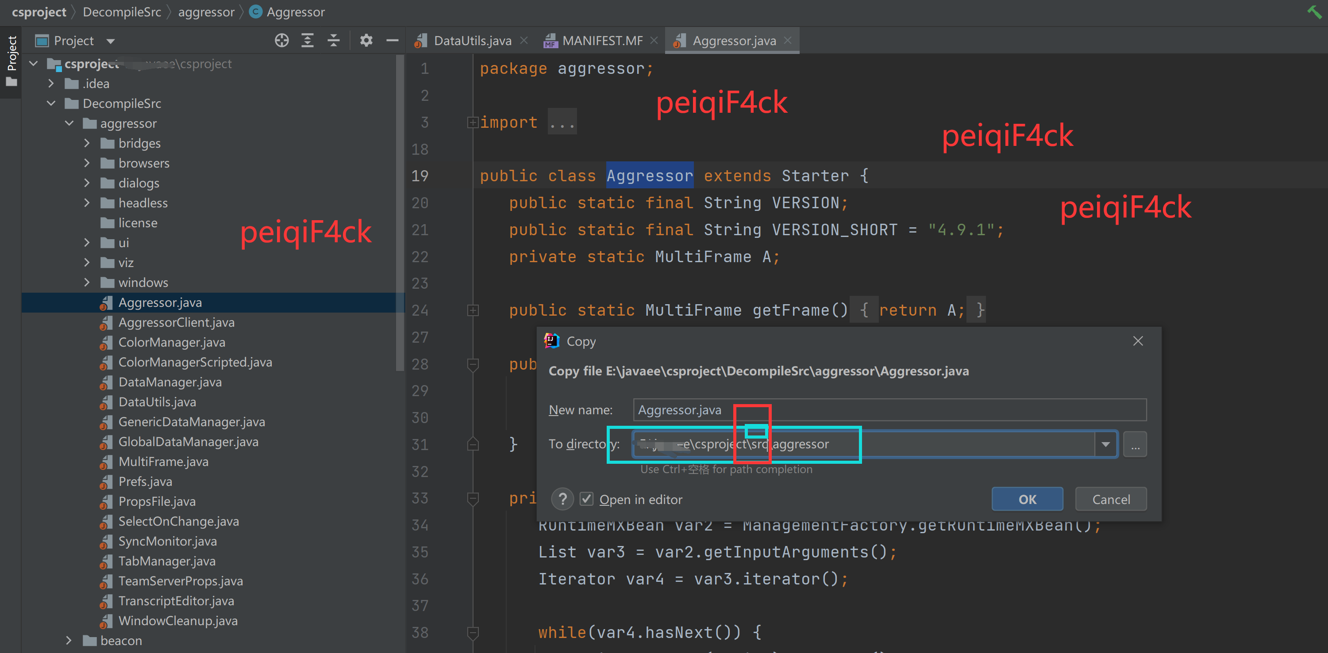Viewport: 1328px width, 653px height.
Task: Collapse the method fold marker at line 28
Action: [473, 364]
